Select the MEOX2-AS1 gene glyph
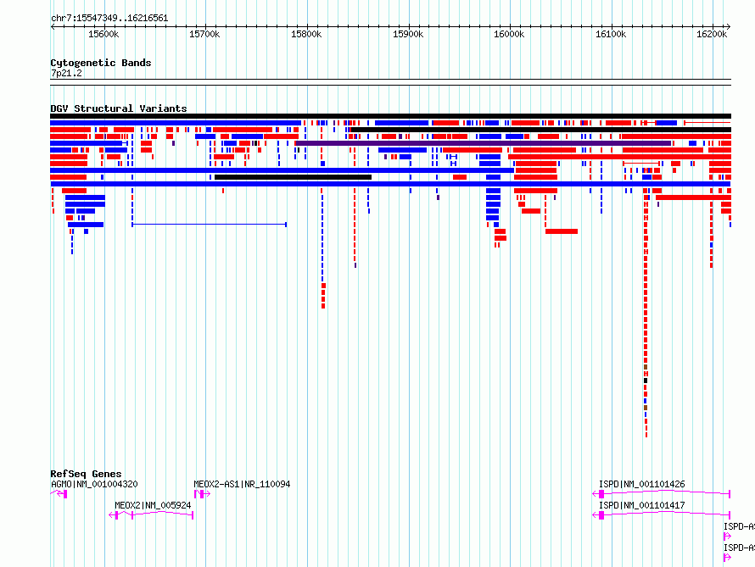 pyautogui.click(x=202, y=494)
